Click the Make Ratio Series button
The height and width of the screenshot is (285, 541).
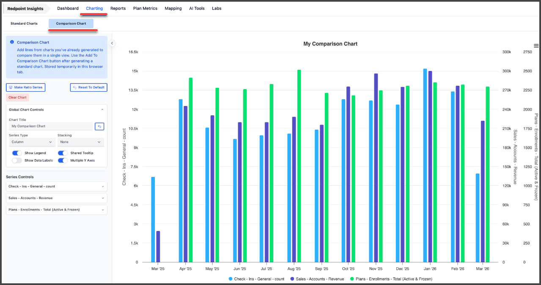(x=25, y=87)
